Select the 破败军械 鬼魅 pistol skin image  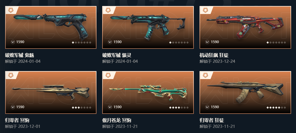point(51,26)
